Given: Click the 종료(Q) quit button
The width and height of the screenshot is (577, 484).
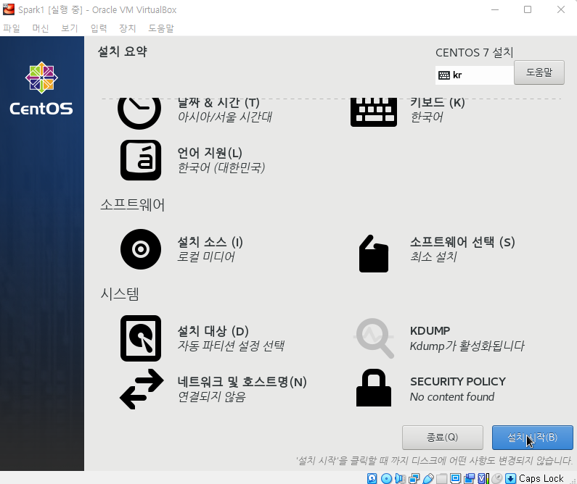Looking at the screenshot, I should (x=443, y=438).
